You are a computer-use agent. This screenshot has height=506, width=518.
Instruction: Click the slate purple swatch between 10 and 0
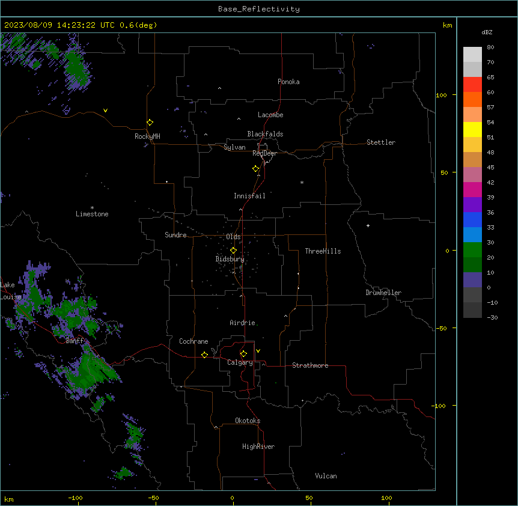click(x=472, y=280)
